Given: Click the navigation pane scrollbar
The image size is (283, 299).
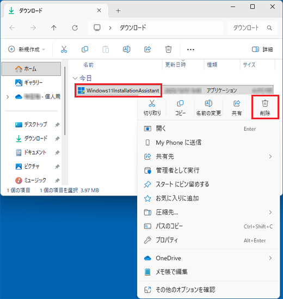Looking at the screenshot, I should [65, 101].
